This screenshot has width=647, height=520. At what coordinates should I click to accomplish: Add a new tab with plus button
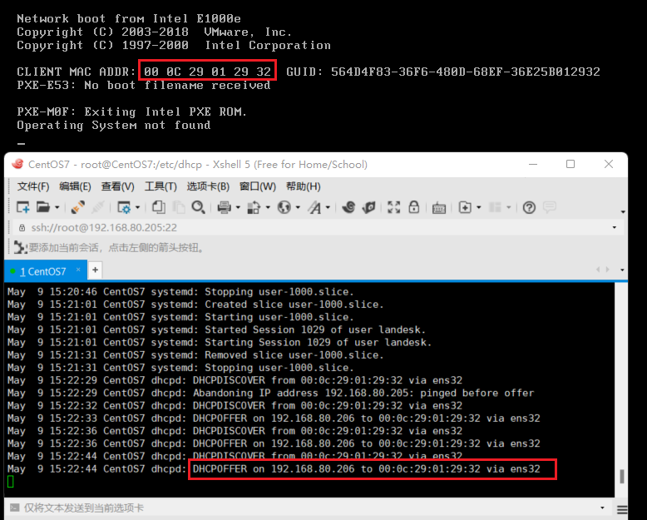click(96, 270)
